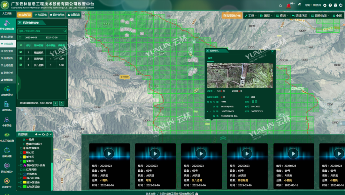
Task: Select 声纹监测 in the side menu
Action: 8,44
